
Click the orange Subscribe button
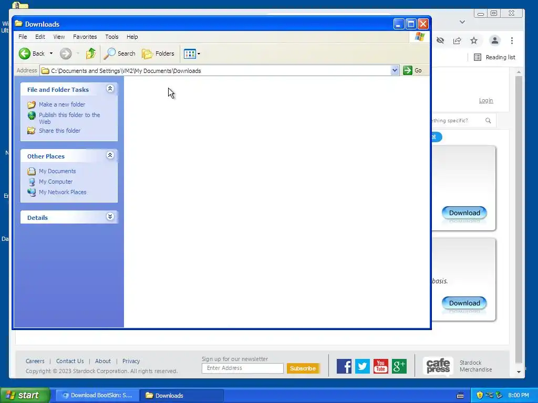click(303, 368)
